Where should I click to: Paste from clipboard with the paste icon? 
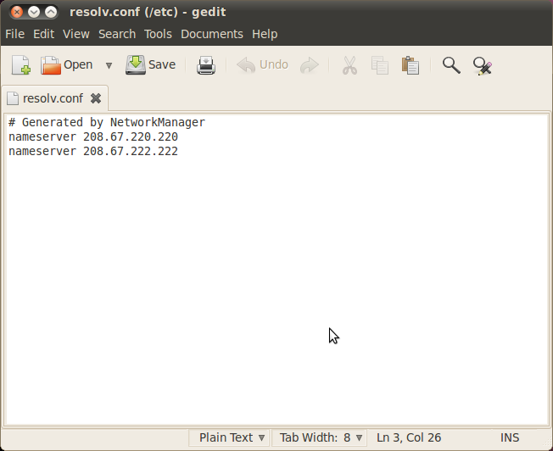411,65
